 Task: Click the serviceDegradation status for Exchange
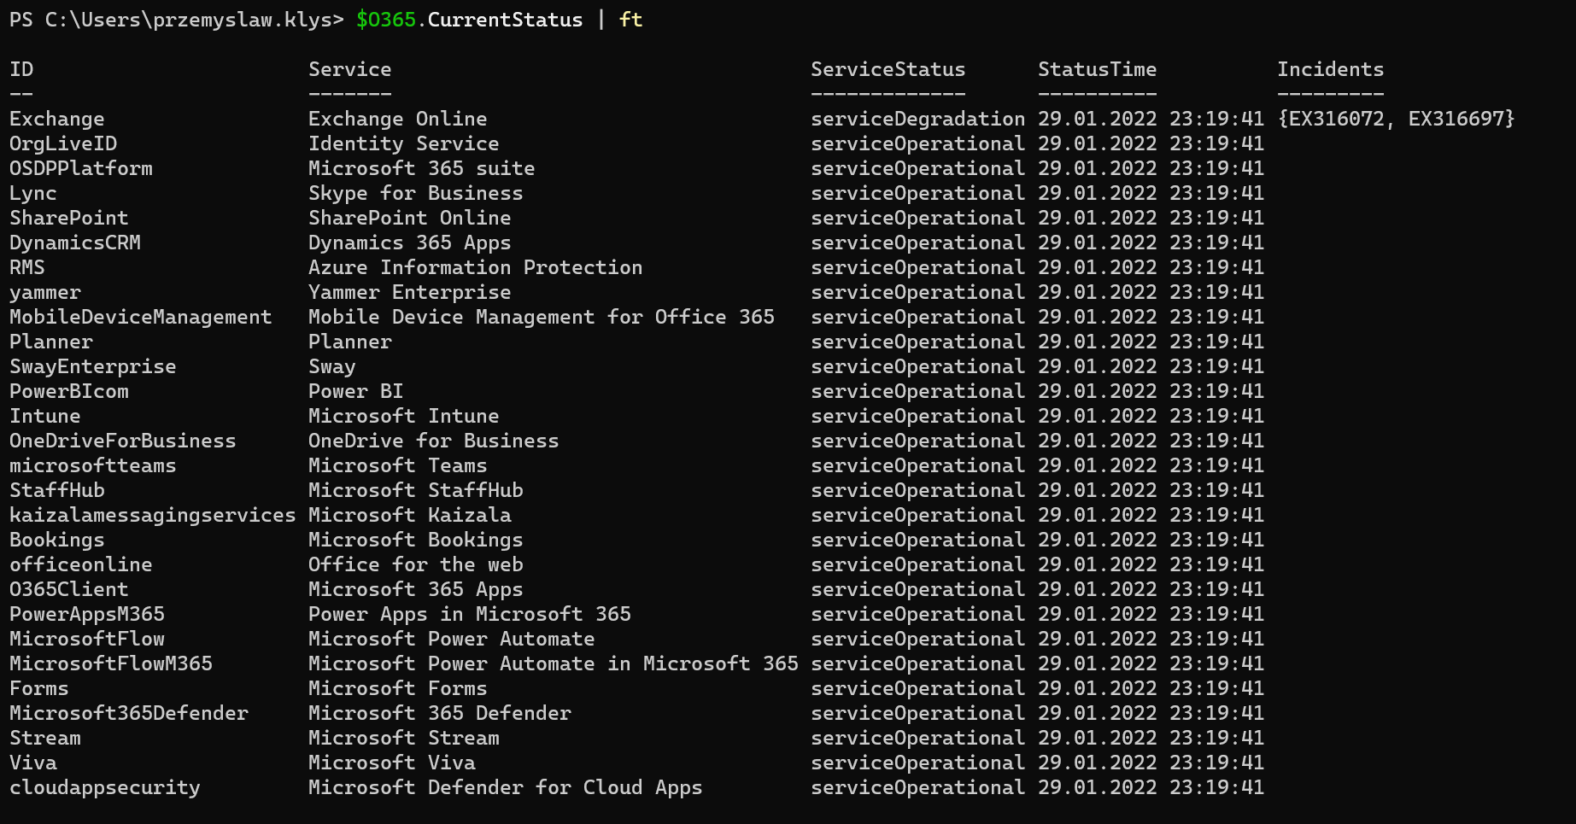917,119
